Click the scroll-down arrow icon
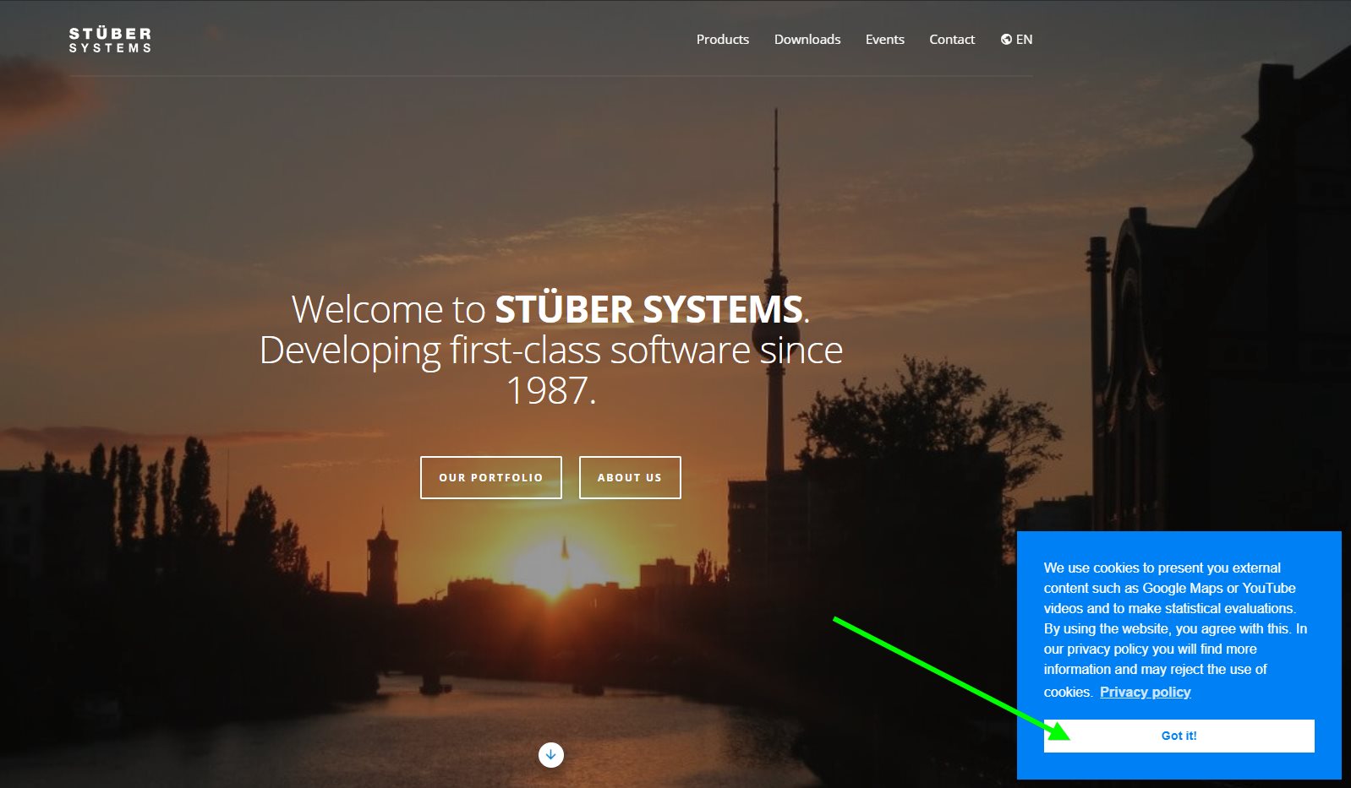 550,754
